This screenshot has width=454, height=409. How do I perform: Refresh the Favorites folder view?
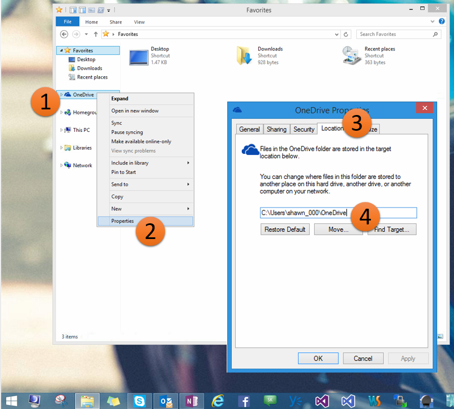[x=346, y=34]
